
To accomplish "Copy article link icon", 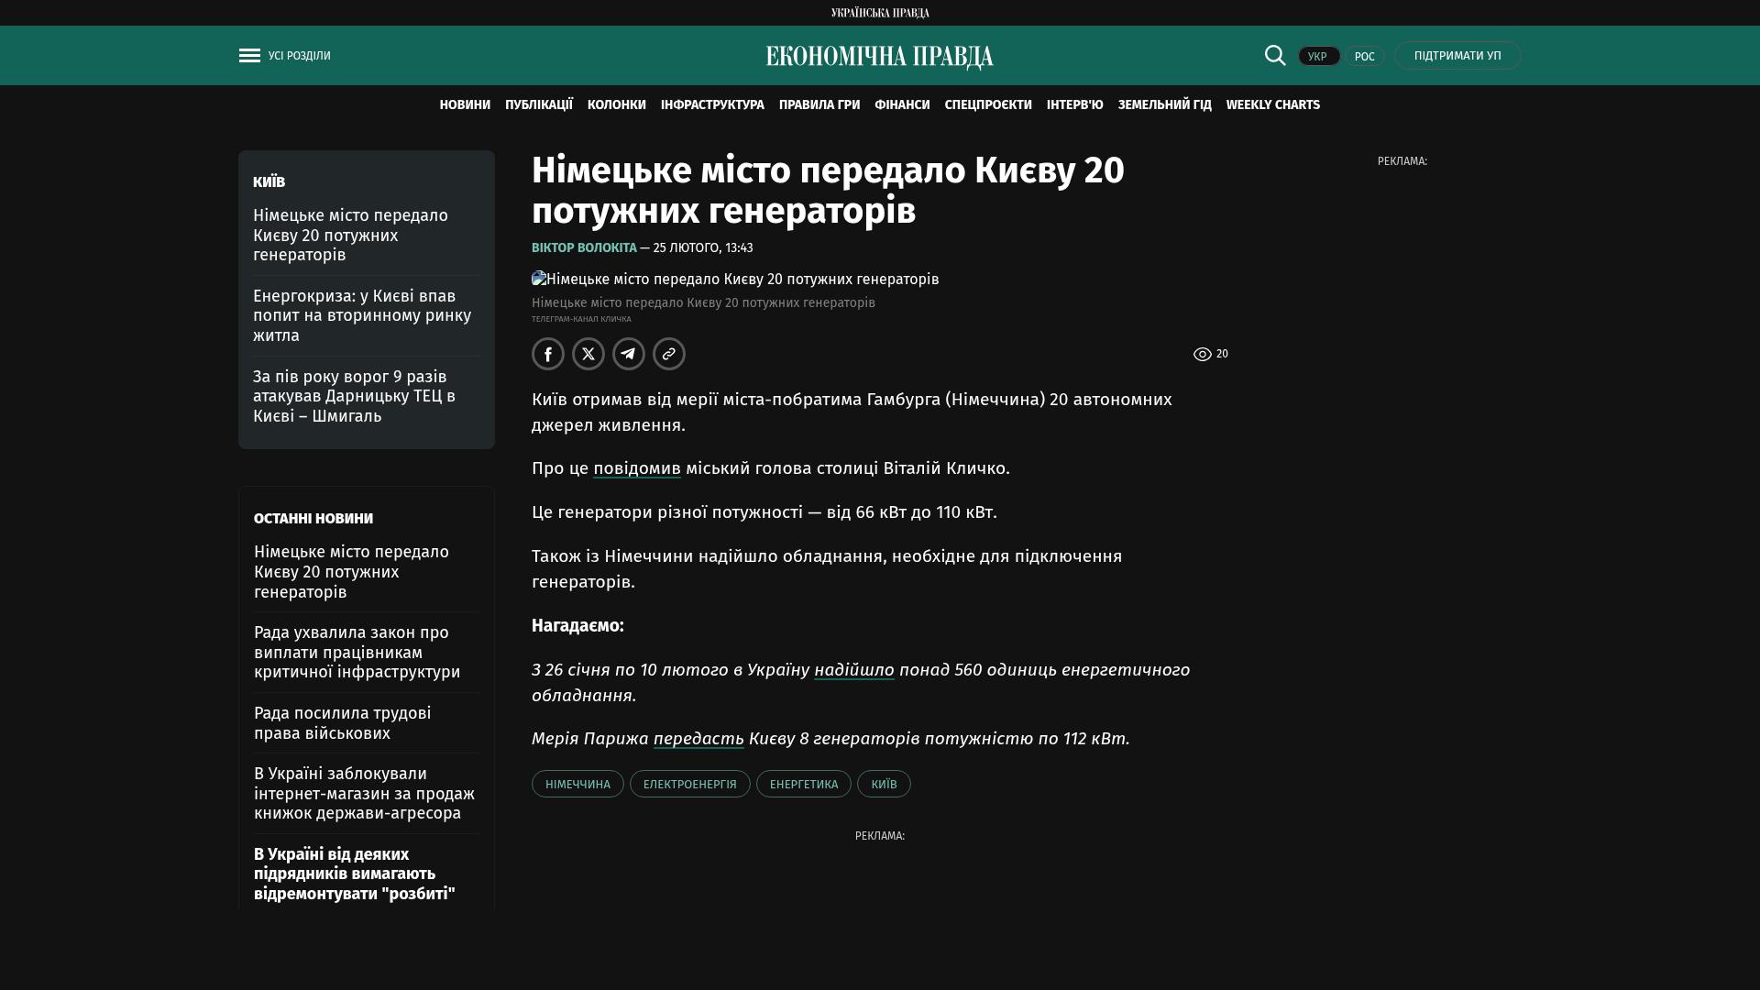I will coord(669,354).
